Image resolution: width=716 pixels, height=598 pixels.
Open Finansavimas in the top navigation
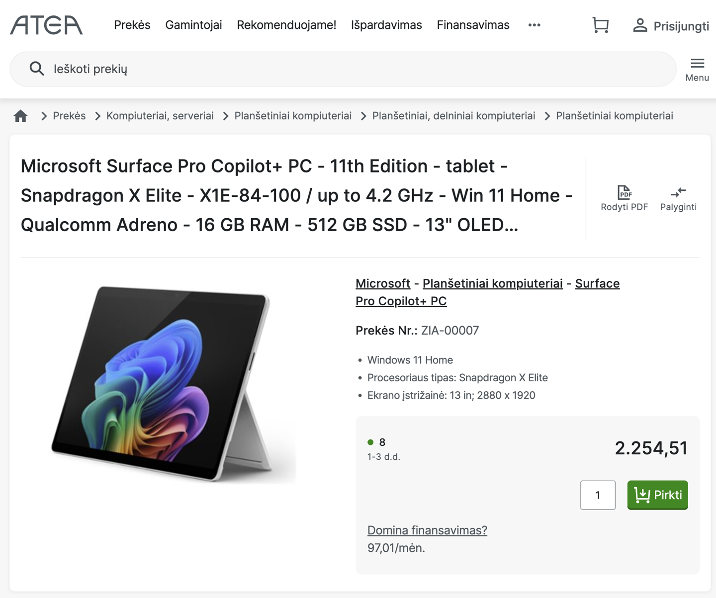pos(473,25)
